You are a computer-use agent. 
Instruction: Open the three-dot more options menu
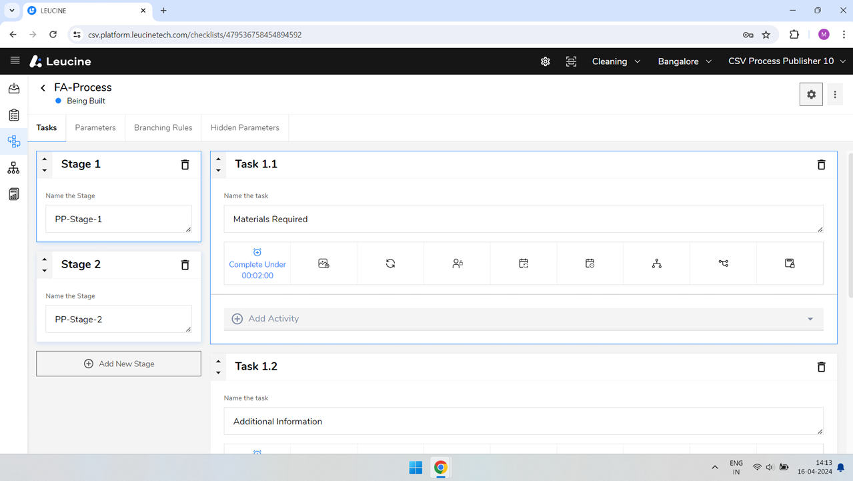click(835, 95)
